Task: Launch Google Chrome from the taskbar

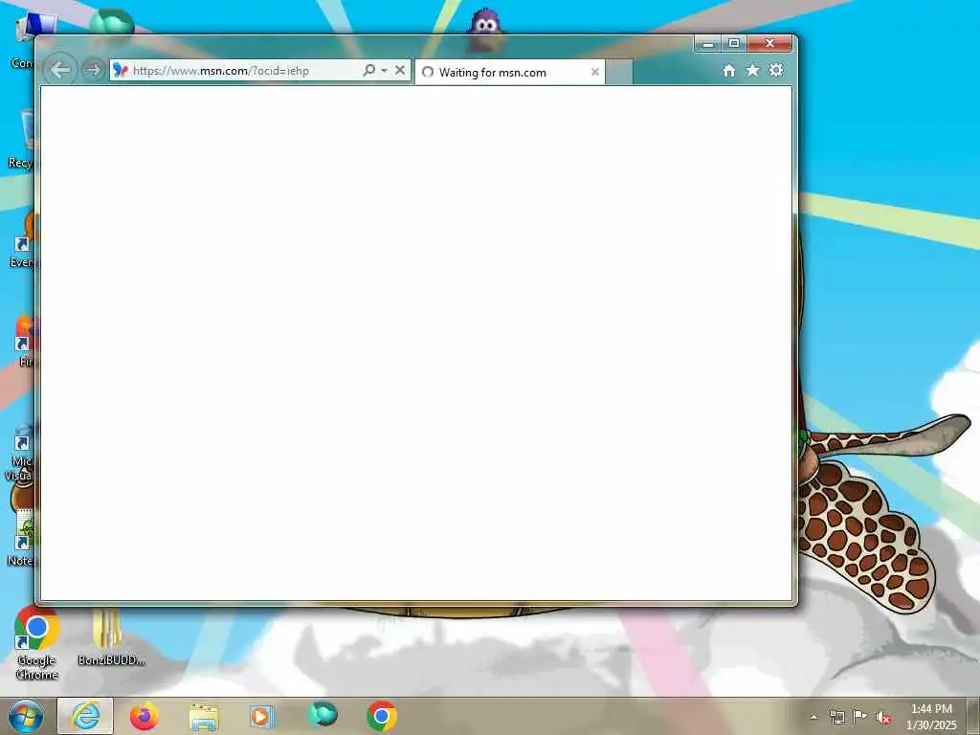Action: tap(381, 716)
